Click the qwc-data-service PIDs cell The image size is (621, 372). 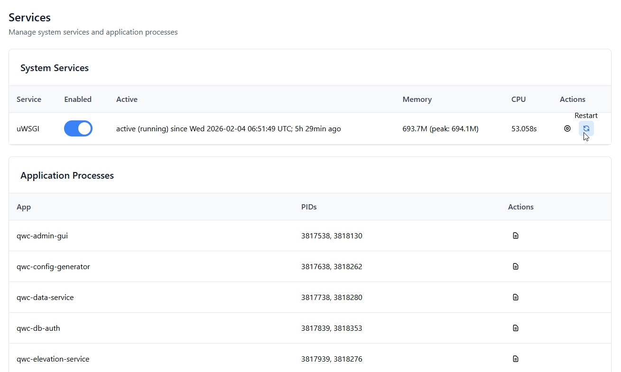click(332, 297)
